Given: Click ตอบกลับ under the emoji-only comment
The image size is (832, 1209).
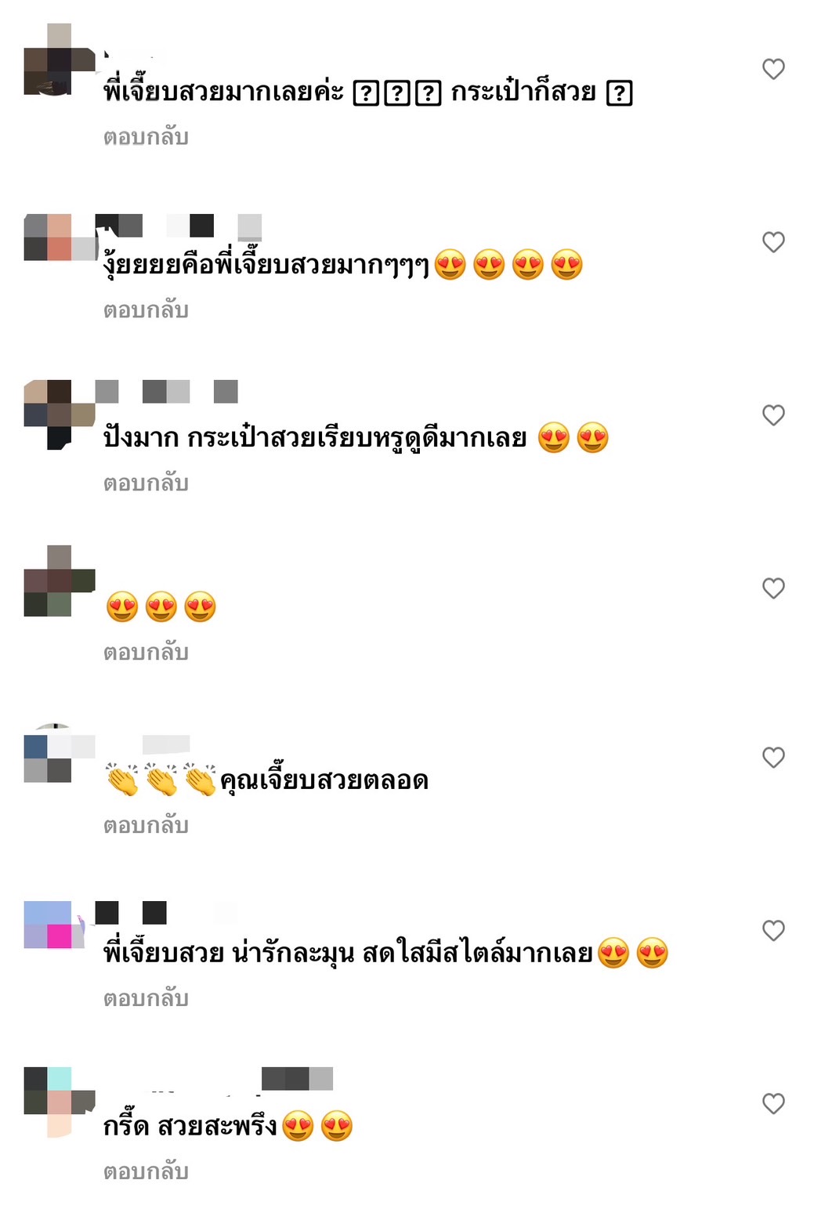Looking at the screenshot, I should 146,653.
